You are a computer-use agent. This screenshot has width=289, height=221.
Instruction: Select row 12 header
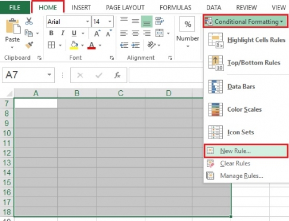coord(7,153)
